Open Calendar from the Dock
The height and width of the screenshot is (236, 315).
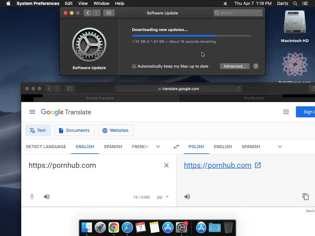[x=141, y=228]
